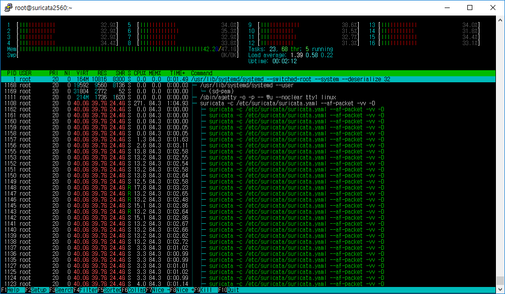
Task: Click the 1:04.93 TIME+ value
Action: (x=177, y=103)
